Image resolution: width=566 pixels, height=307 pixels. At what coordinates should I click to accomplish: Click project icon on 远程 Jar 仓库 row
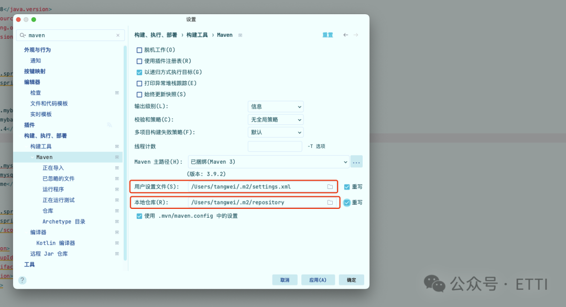click(117, 254)
